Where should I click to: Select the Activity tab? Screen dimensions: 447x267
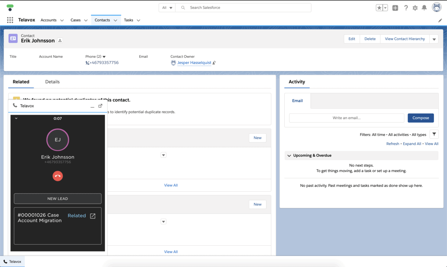[x=297, y=82]
